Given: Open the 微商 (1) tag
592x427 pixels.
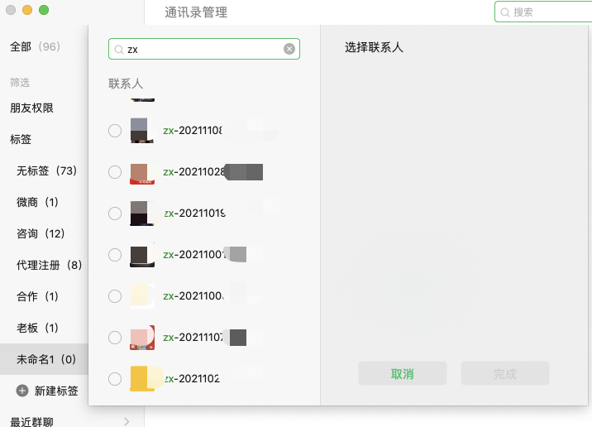Looking at the screenshot, I should (37, 202).
